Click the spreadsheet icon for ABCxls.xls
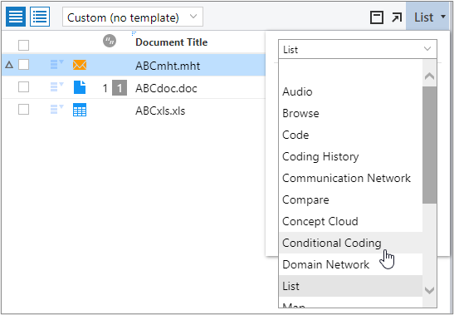This screenshot has width=454, height=315. tap(80, 110)
